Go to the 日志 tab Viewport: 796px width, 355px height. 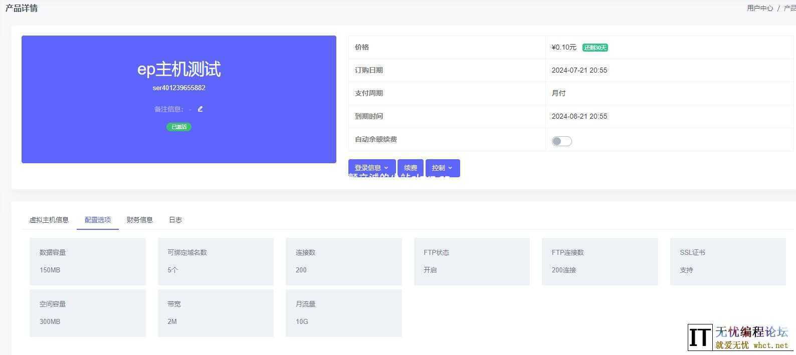coord(175,220)
